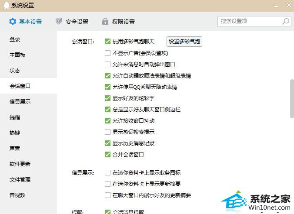Uncheck 使用多彩气泡聊天
This screenshot has width=294, height=214.
click(107, 42)
